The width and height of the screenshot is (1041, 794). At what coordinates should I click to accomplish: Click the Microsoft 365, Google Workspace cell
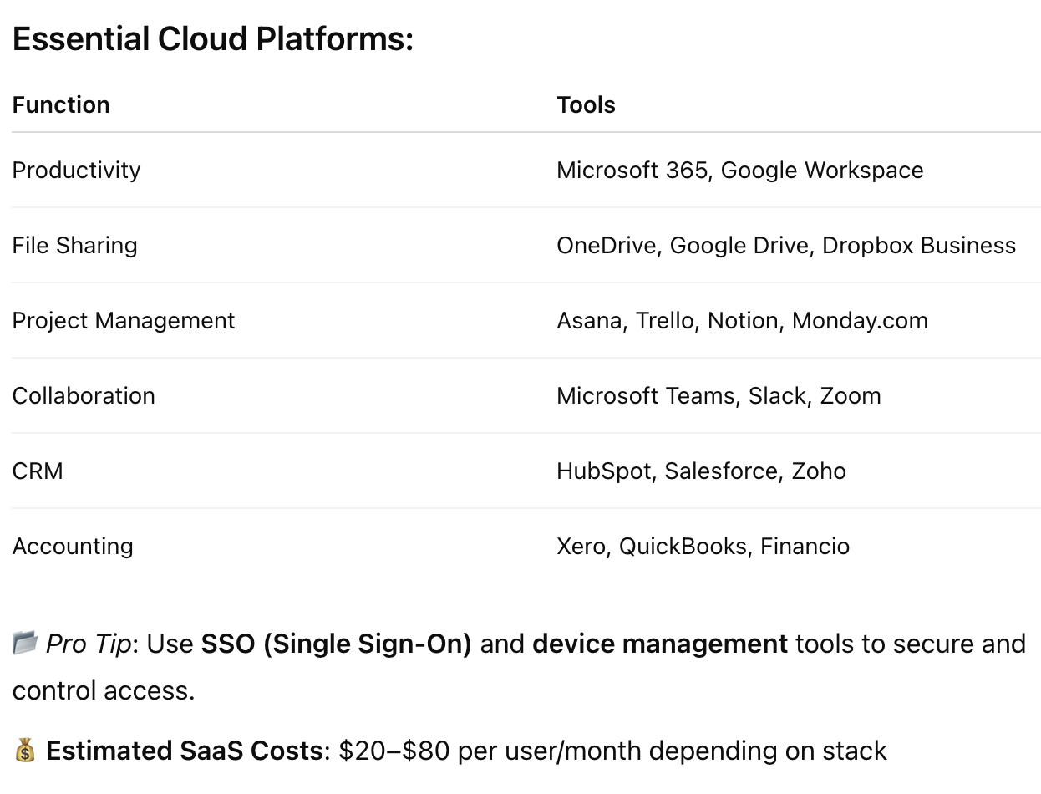739,171
